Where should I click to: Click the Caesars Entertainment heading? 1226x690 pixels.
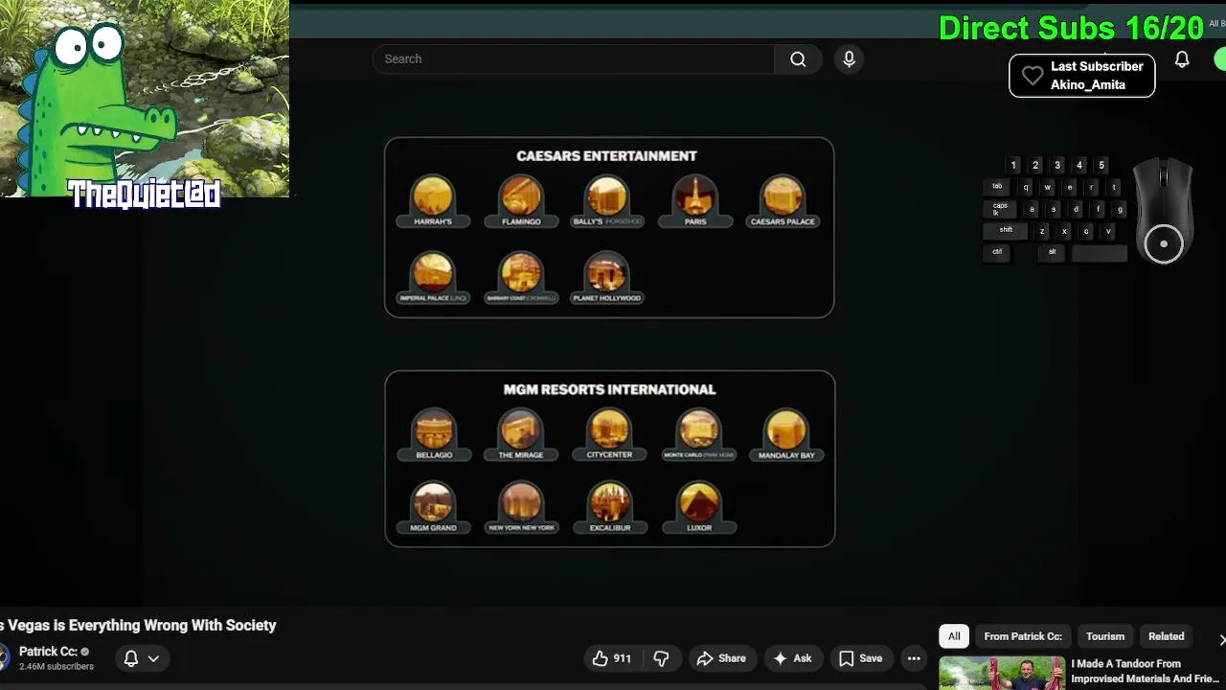606,156
